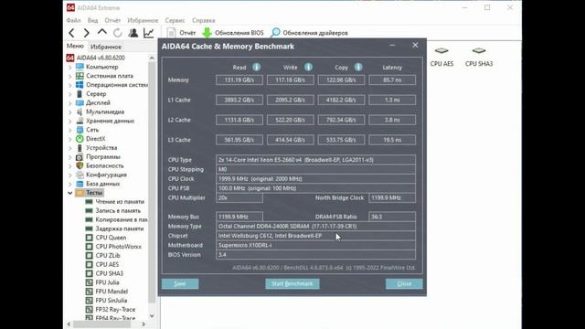Open the Справка menu

pyautogui.click(x=204, y=20)
